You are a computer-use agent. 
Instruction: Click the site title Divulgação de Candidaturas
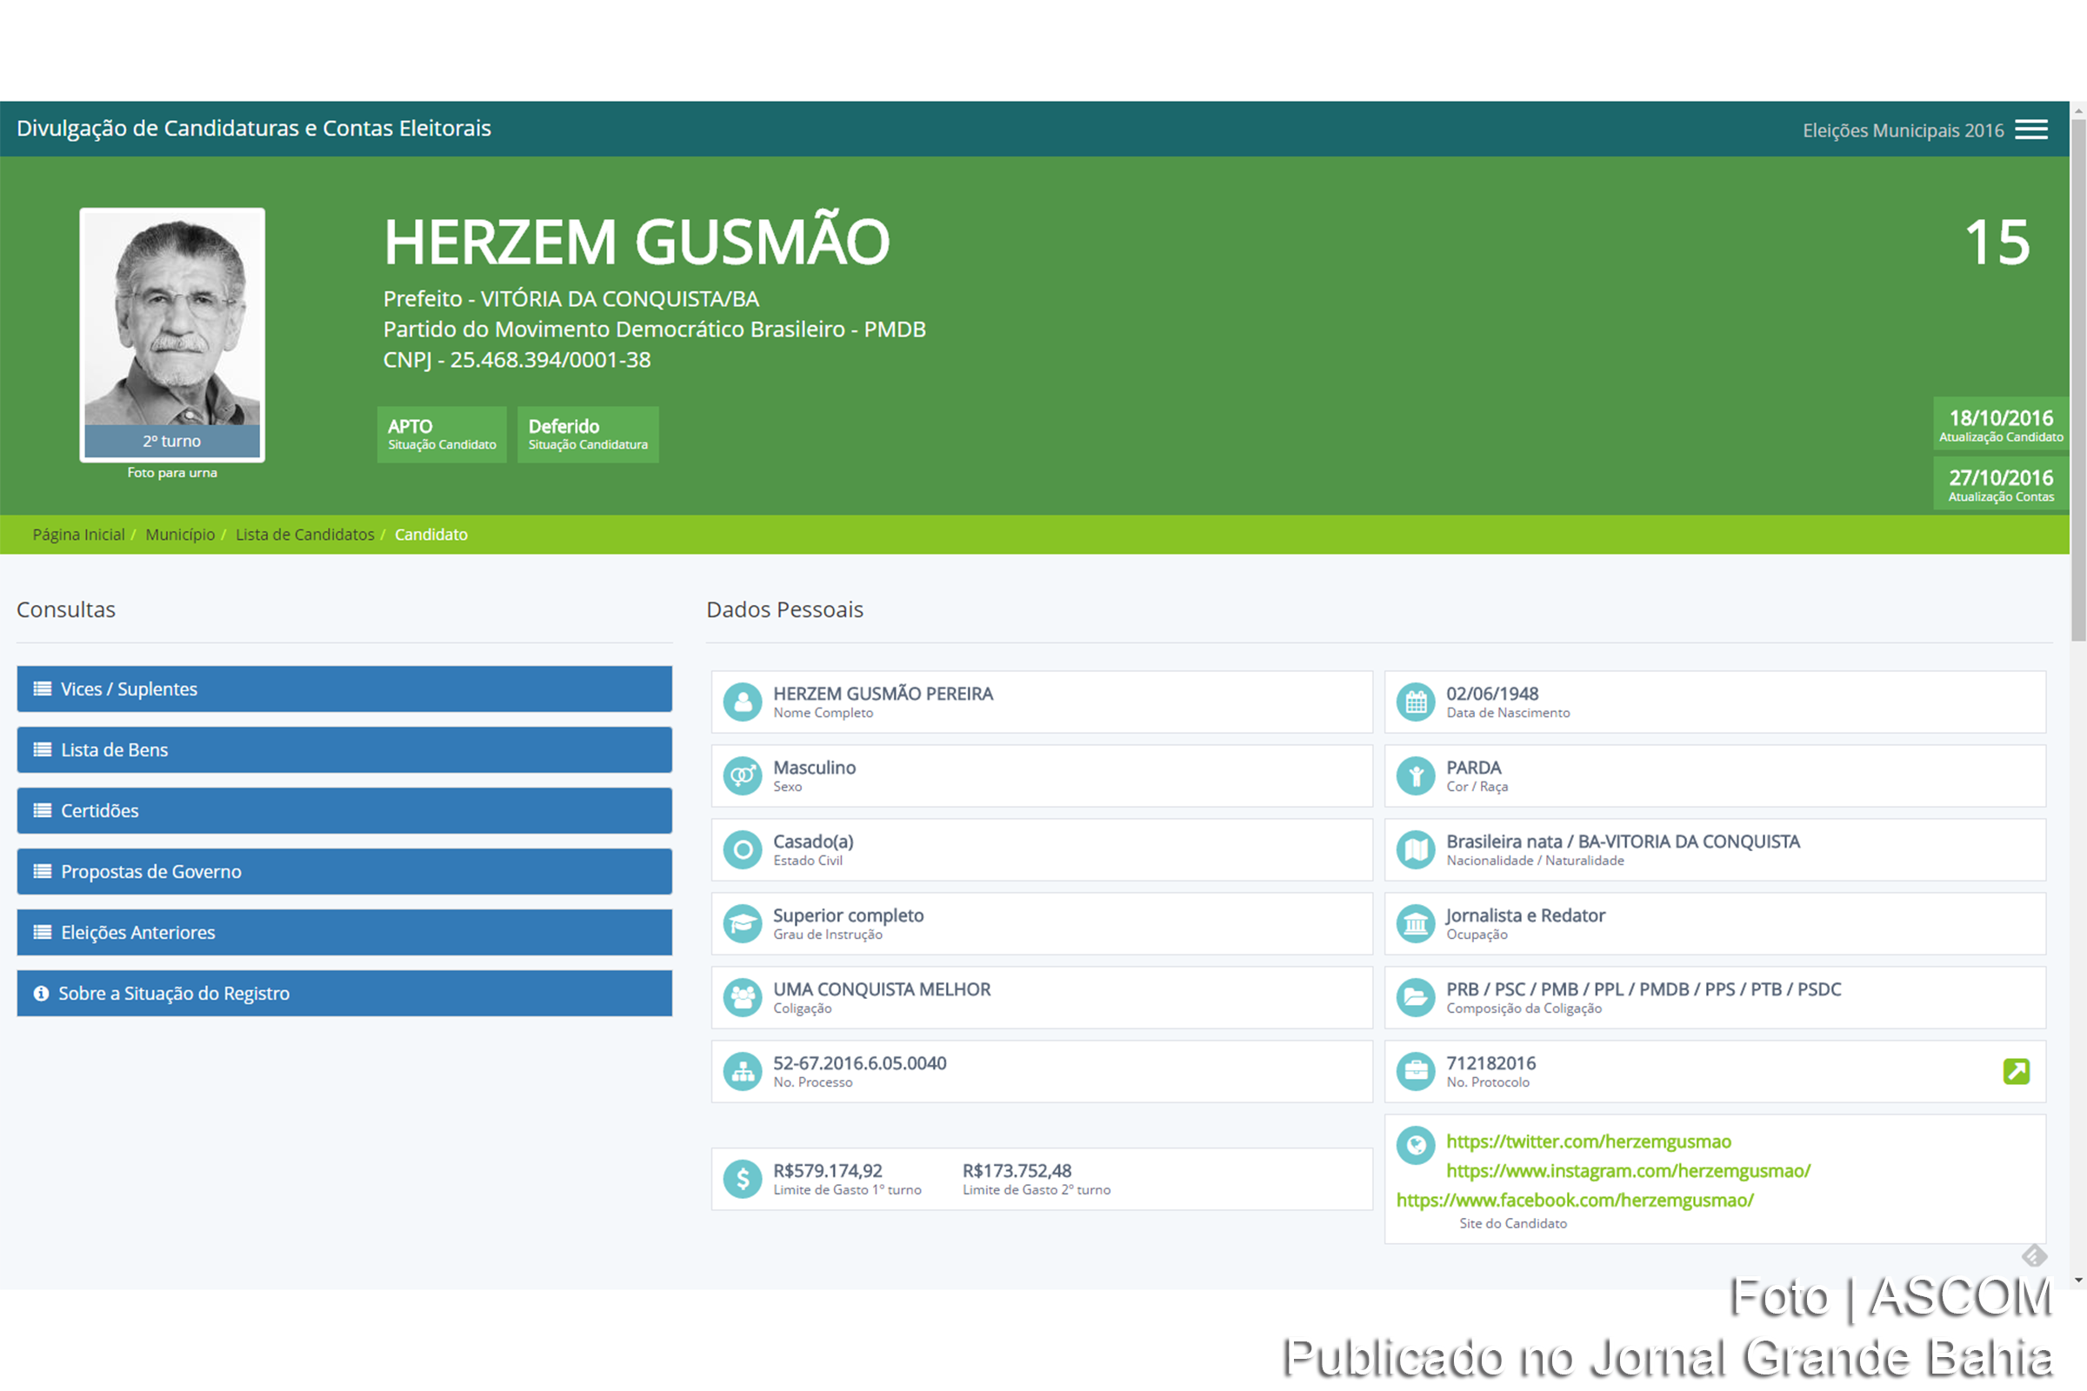click(254, 129)
